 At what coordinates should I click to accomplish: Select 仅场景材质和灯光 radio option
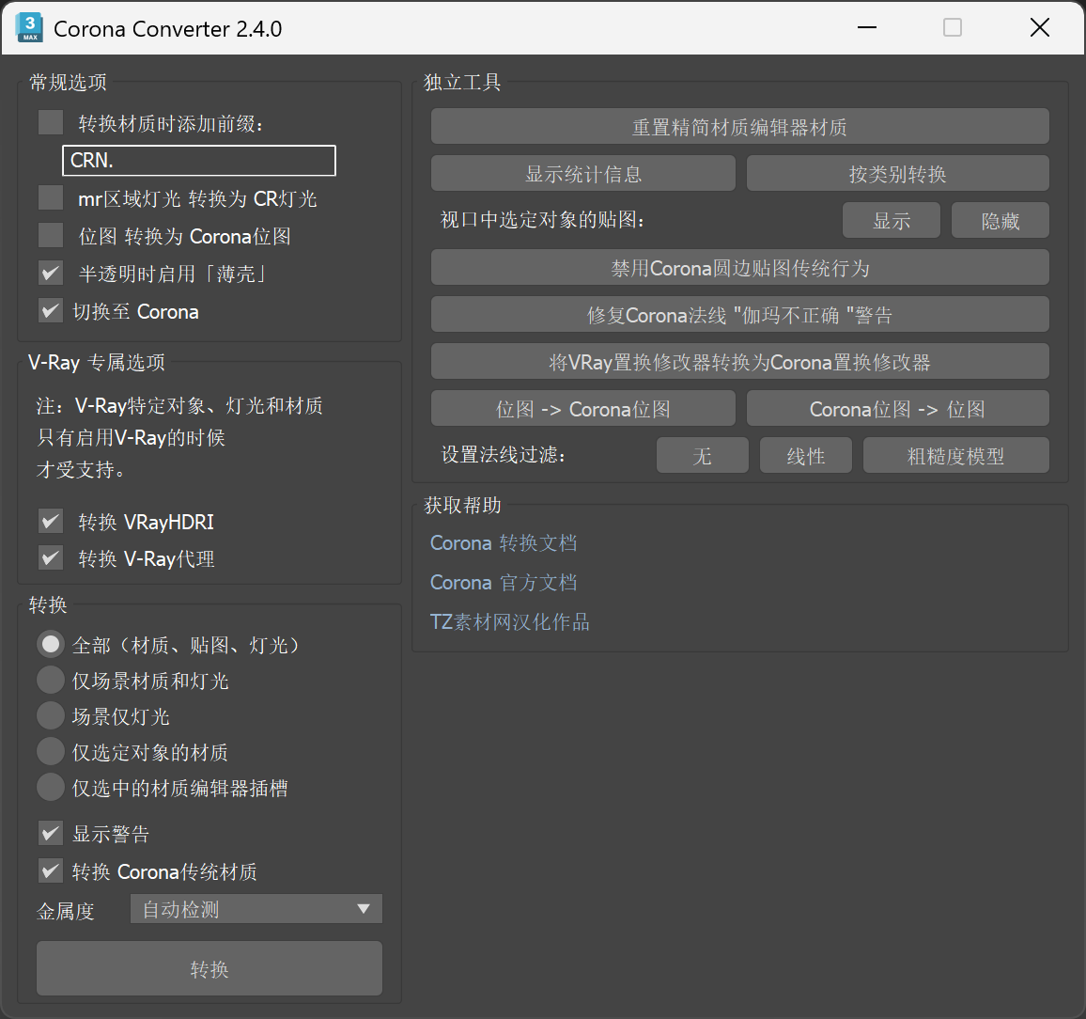pos(51,680)
